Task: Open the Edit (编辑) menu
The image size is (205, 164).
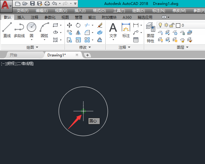Action: click(x=42, y=11)
